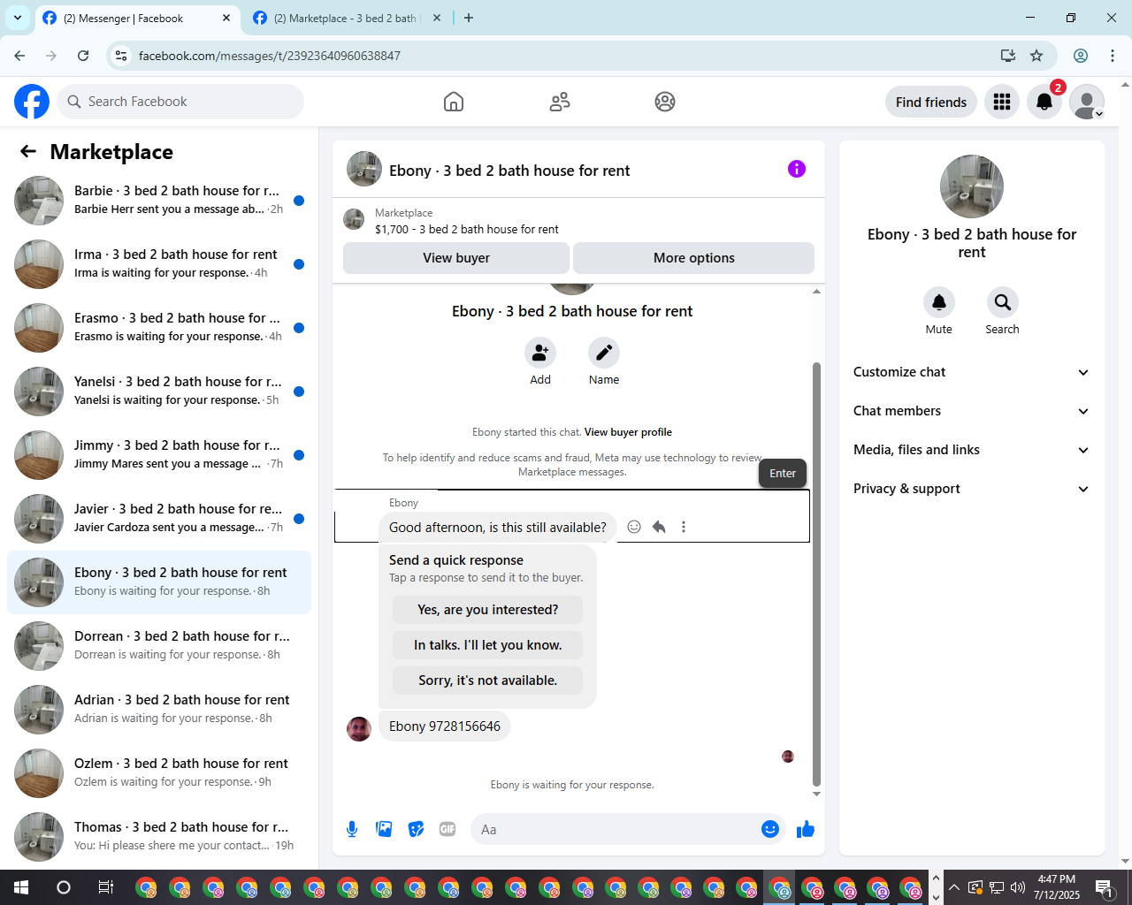Reply to Ebony's message arrow icon

(x=659, y=527)
